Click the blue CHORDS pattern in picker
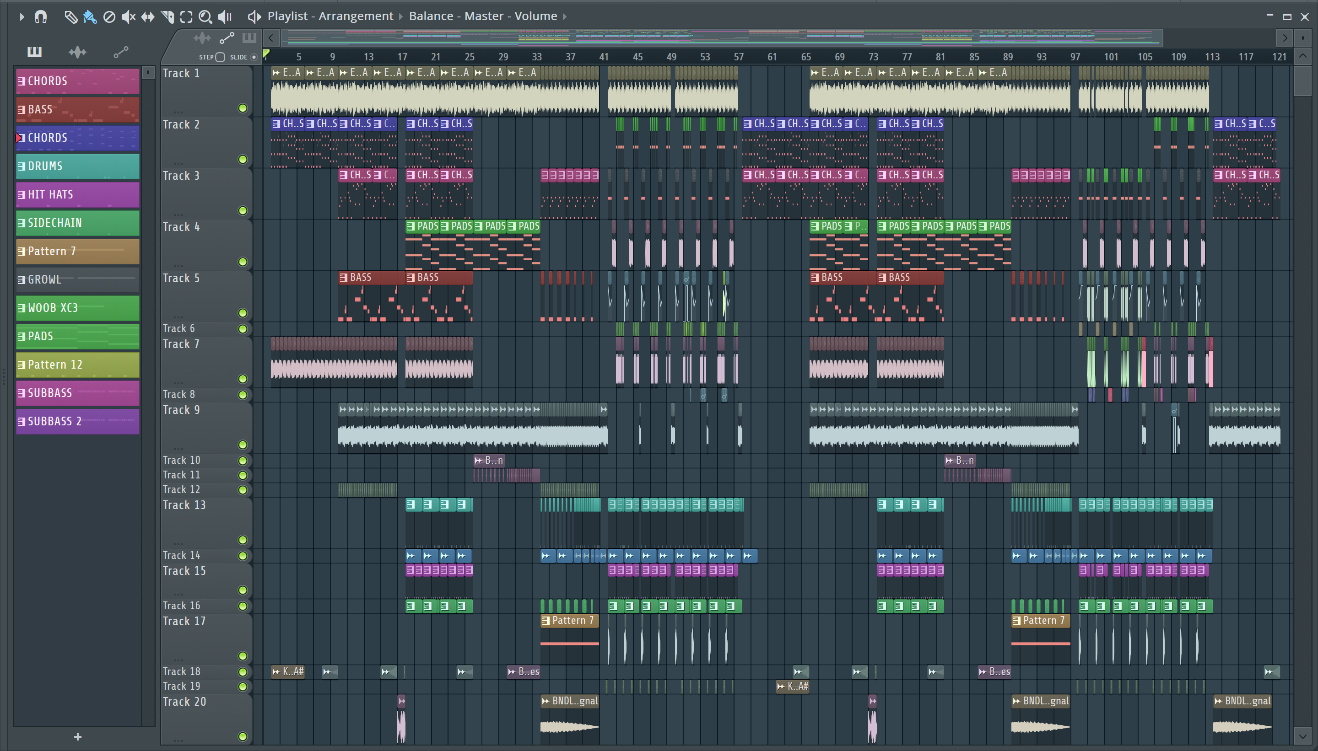This screenshot has height=751, width=1318. pyautogui.click(x=77, y=138)
